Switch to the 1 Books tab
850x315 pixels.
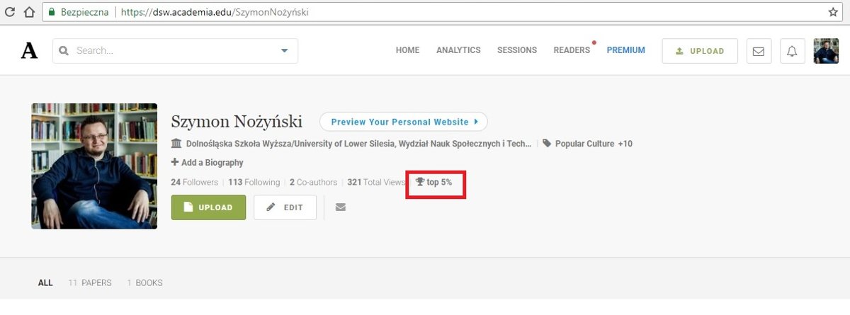point(144,283)
